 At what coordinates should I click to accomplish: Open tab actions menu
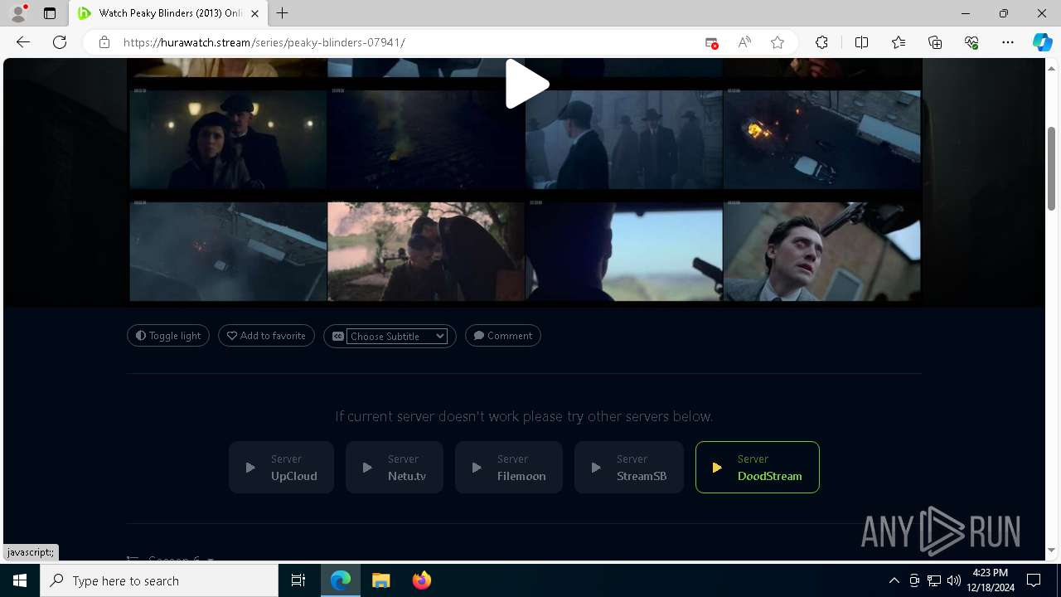(50, 13)
